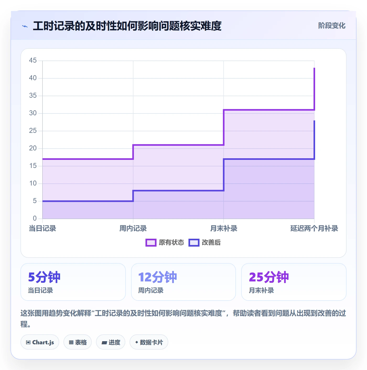Click the 5分钟 value text

tap(44, 277)
